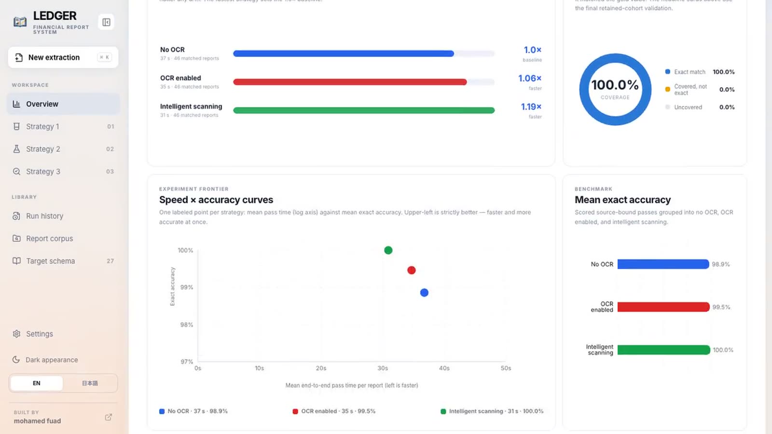Click the red OCR enabled scatter point
This screenshot has width=772, height=434.
coord(412,270)
